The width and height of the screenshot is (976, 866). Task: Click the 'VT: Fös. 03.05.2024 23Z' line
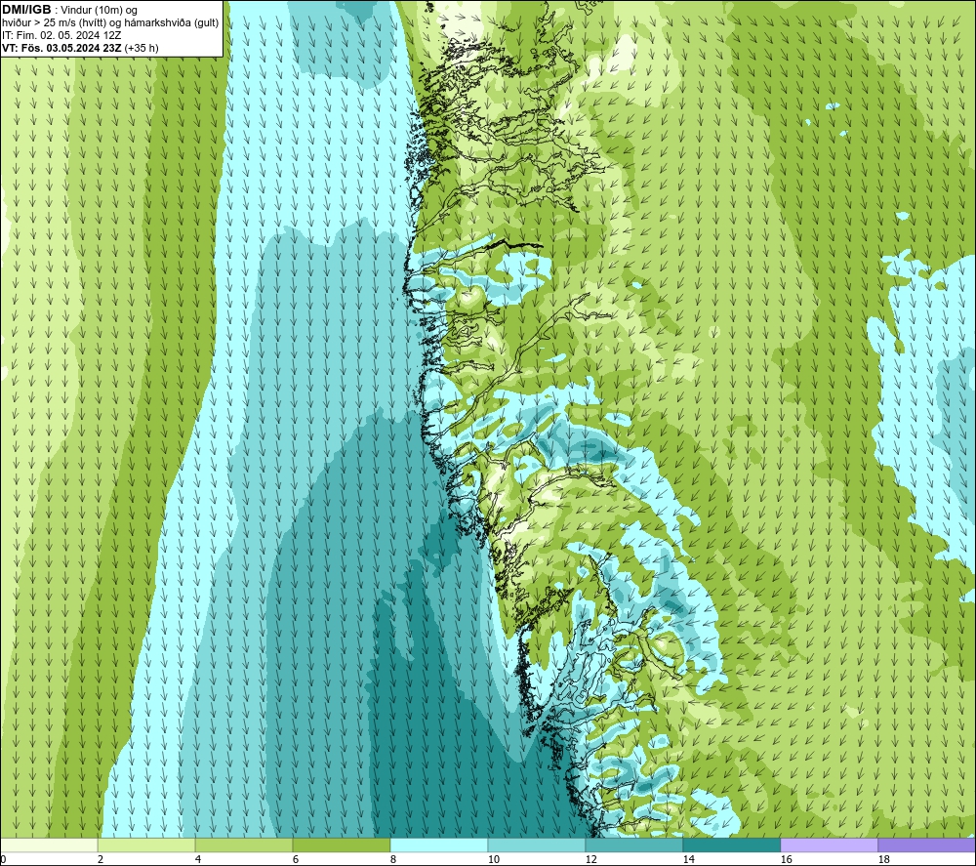[x=61, y=48]
